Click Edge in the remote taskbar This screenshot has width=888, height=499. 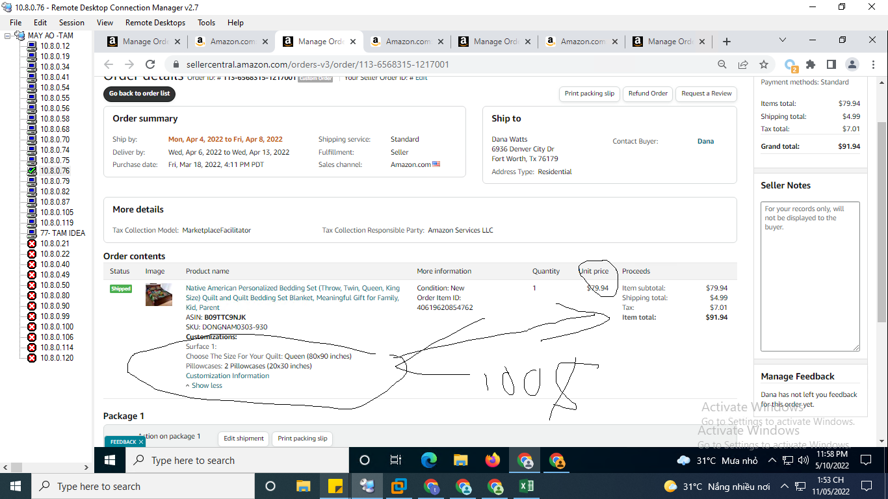coord(429,460)
